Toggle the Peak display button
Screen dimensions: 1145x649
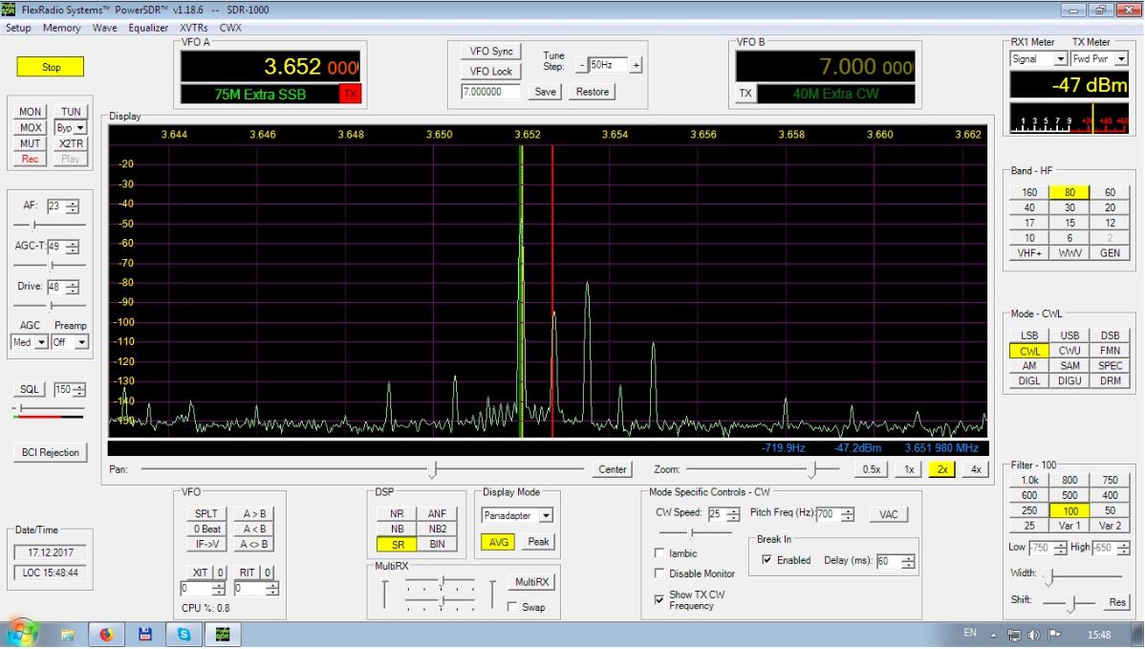pos(538,542)
